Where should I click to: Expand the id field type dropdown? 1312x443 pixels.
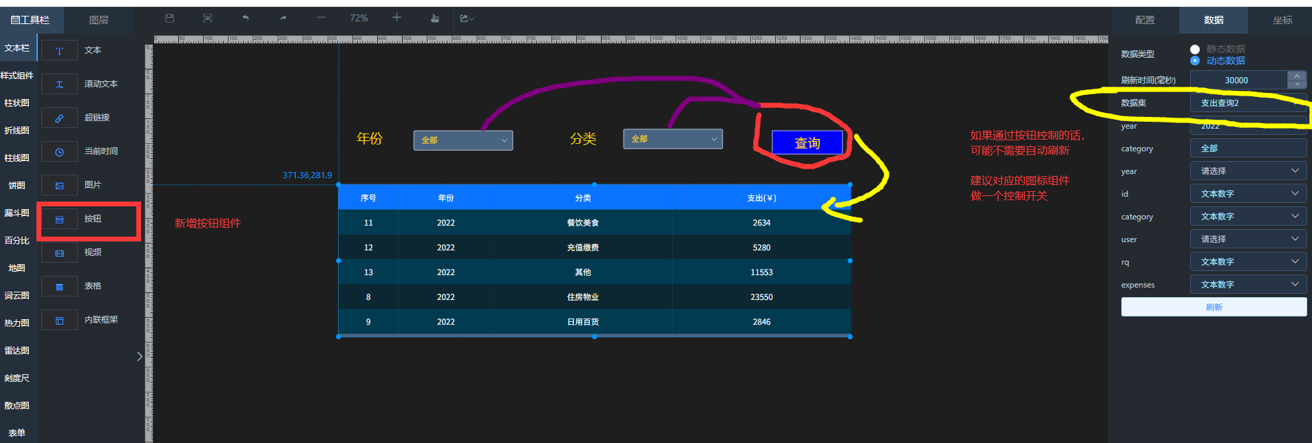(1248, 194)
